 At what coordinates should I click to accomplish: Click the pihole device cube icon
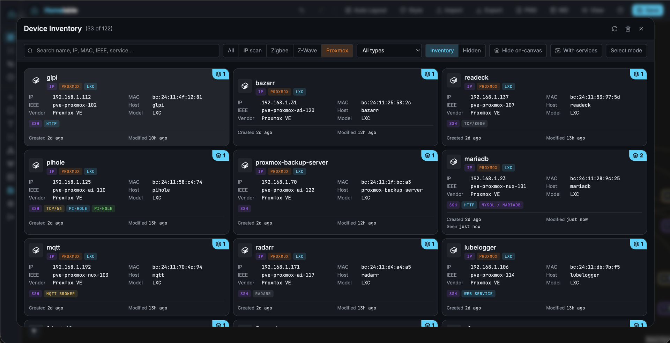(36, 165)
